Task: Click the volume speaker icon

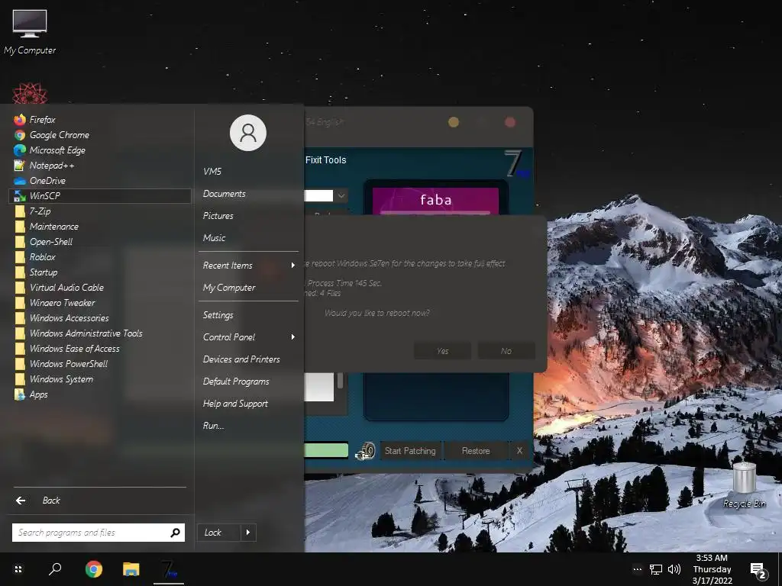Action: (x=674, y=569)
